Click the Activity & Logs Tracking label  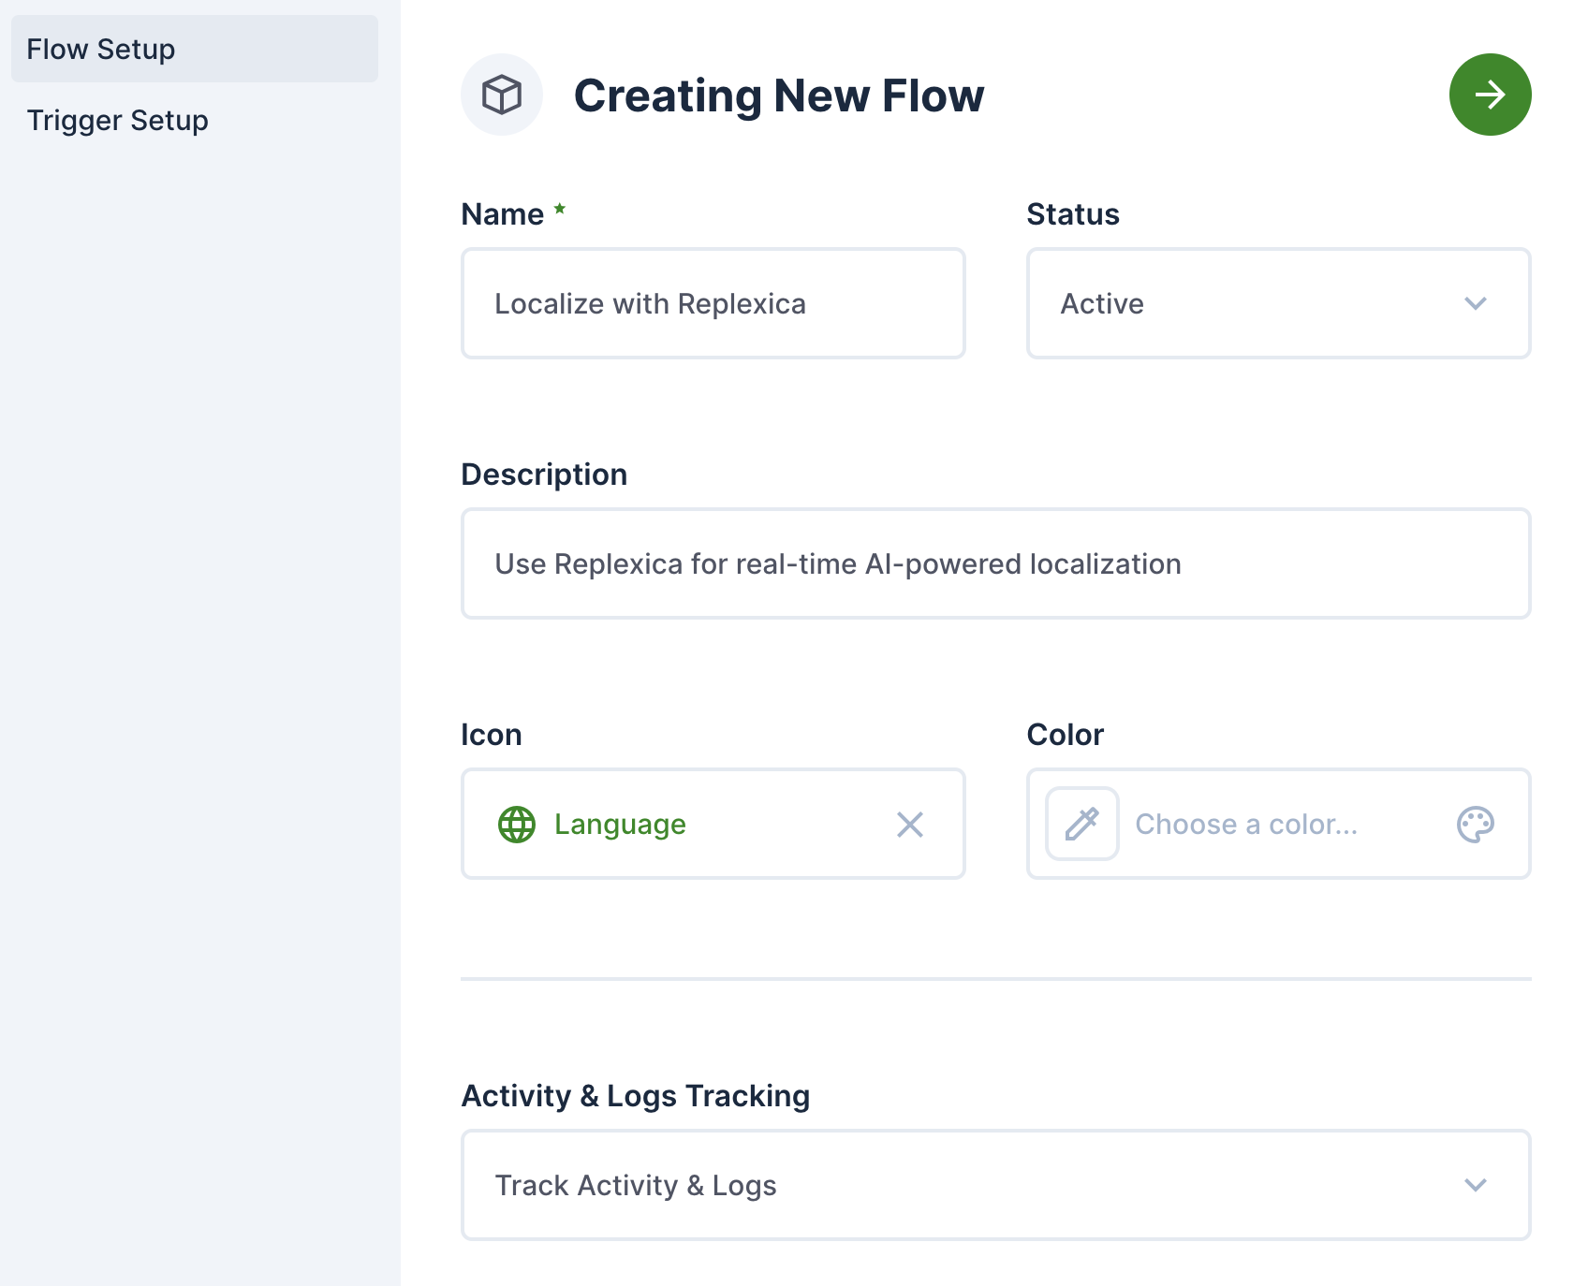tap(636, 1096)
